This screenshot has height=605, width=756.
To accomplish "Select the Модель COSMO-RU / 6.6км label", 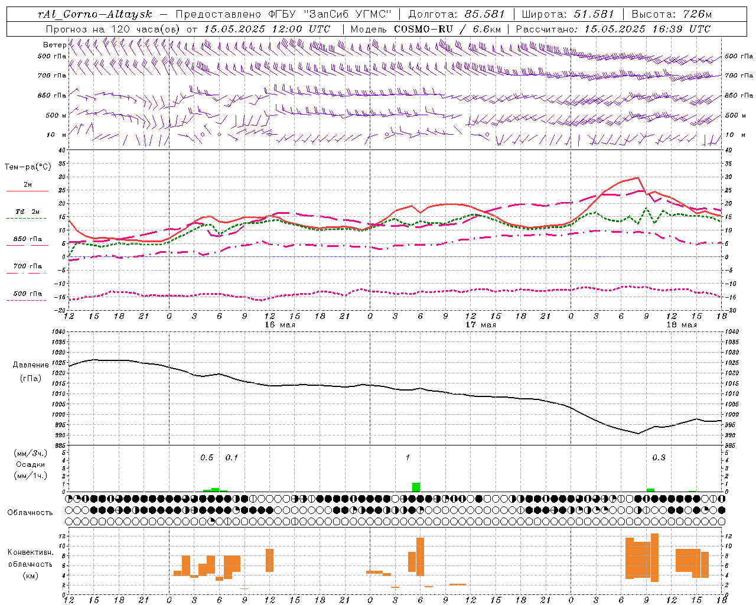I will click(x=426, y=29).
